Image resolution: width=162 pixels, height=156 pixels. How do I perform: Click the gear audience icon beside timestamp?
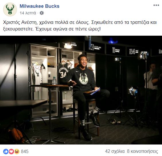click(x=42, y=13)
